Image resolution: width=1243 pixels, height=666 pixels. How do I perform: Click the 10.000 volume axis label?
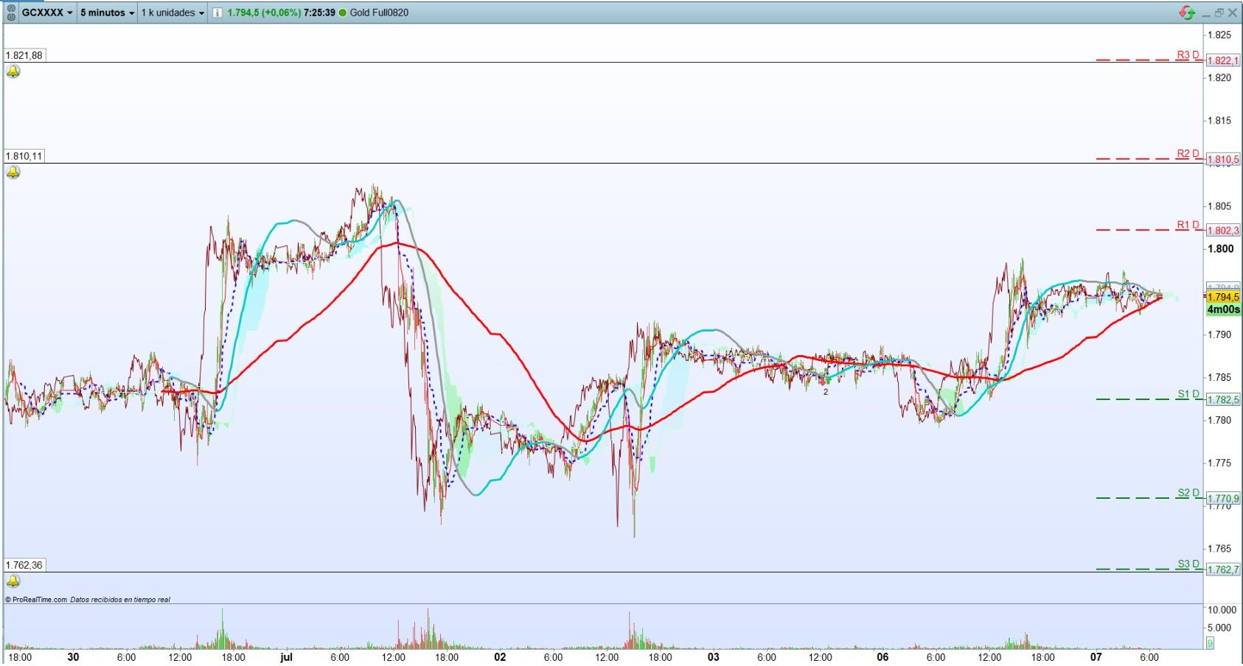point(1222,610)
